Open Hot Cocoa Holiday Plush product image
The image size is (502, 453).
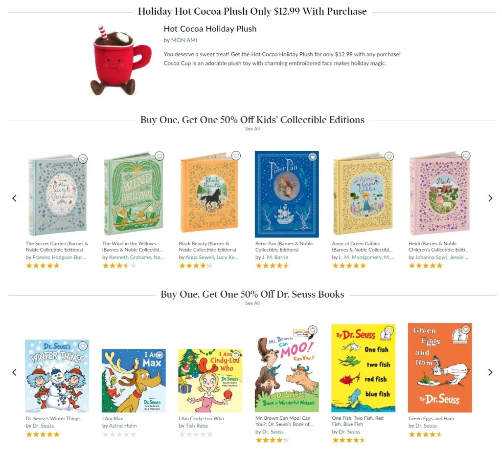120,60
